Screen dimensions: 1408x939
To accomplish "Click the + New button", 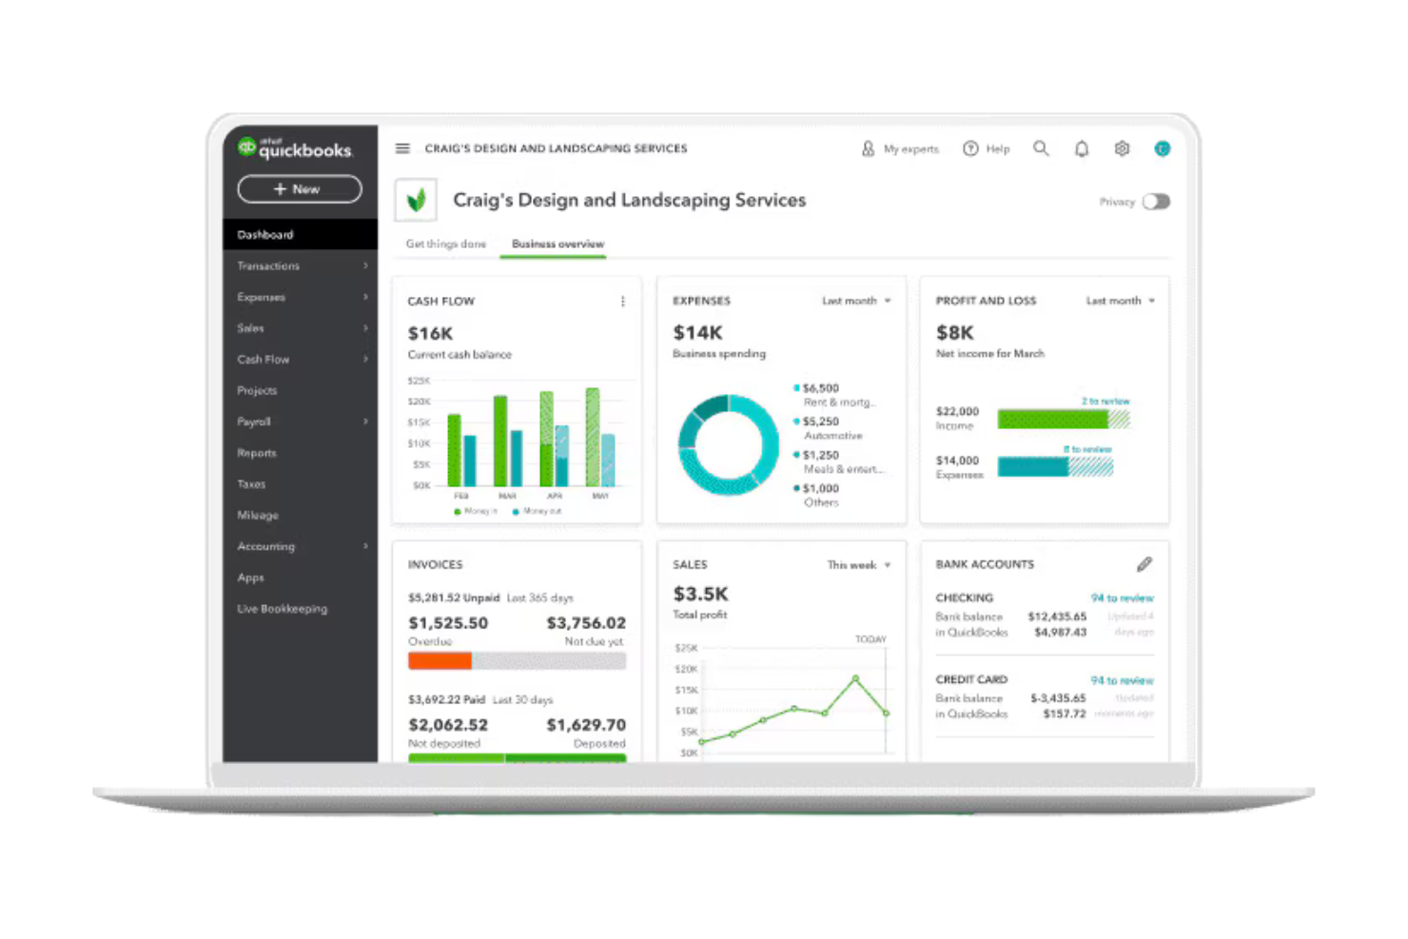I will pyautogui.click(x=300, y=189).
